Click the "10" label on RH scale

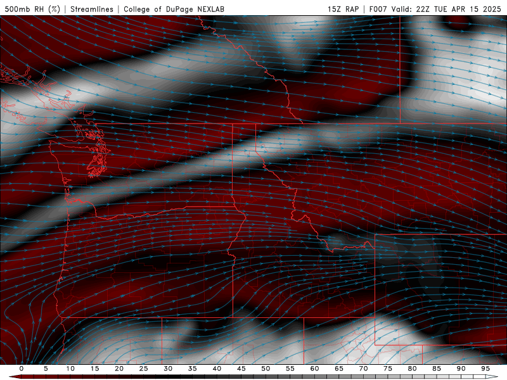pos(70,369)
